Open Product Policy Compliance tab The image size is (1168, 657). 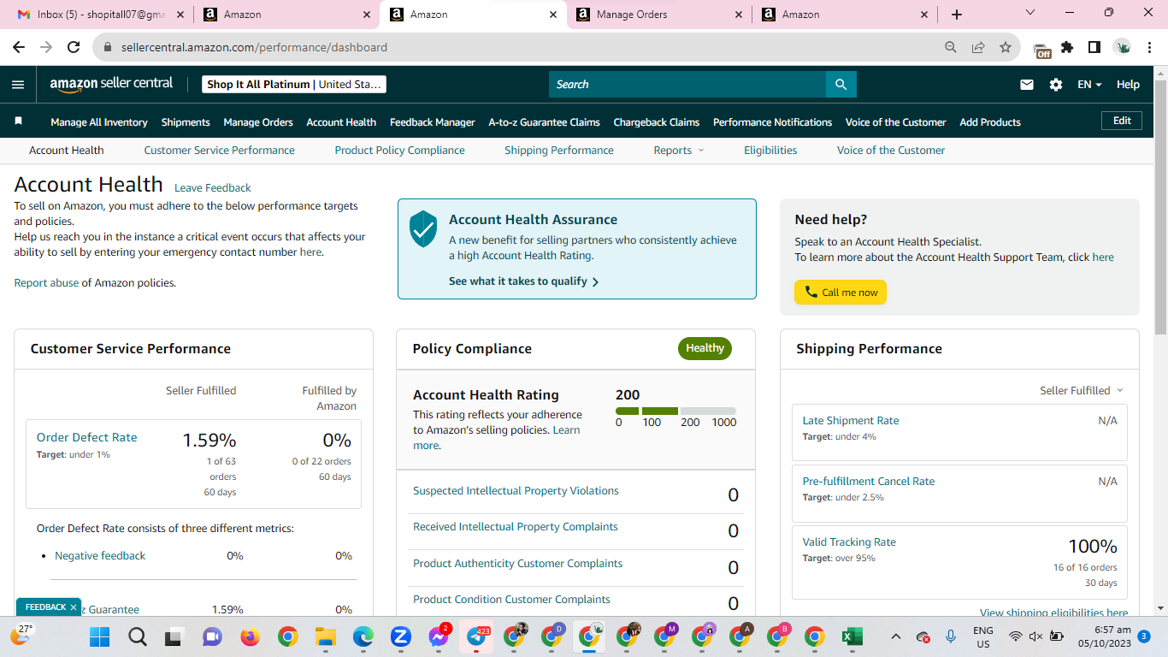point(399,151)
